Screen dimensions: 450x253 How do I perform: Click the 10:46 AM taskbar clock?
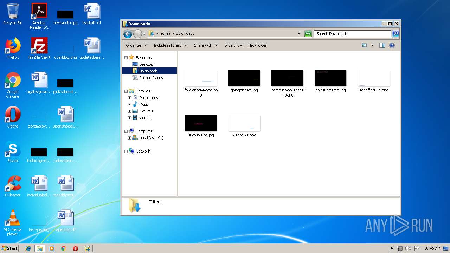coord(432,248)
